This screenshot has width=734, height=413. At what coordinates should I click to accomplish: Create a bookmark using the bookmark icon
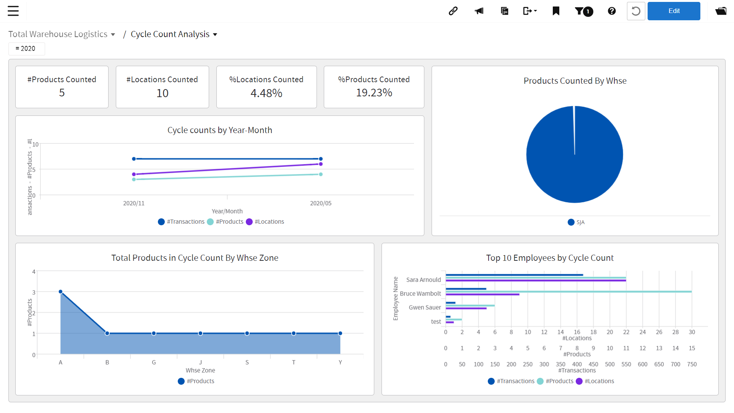coord(556,11)
